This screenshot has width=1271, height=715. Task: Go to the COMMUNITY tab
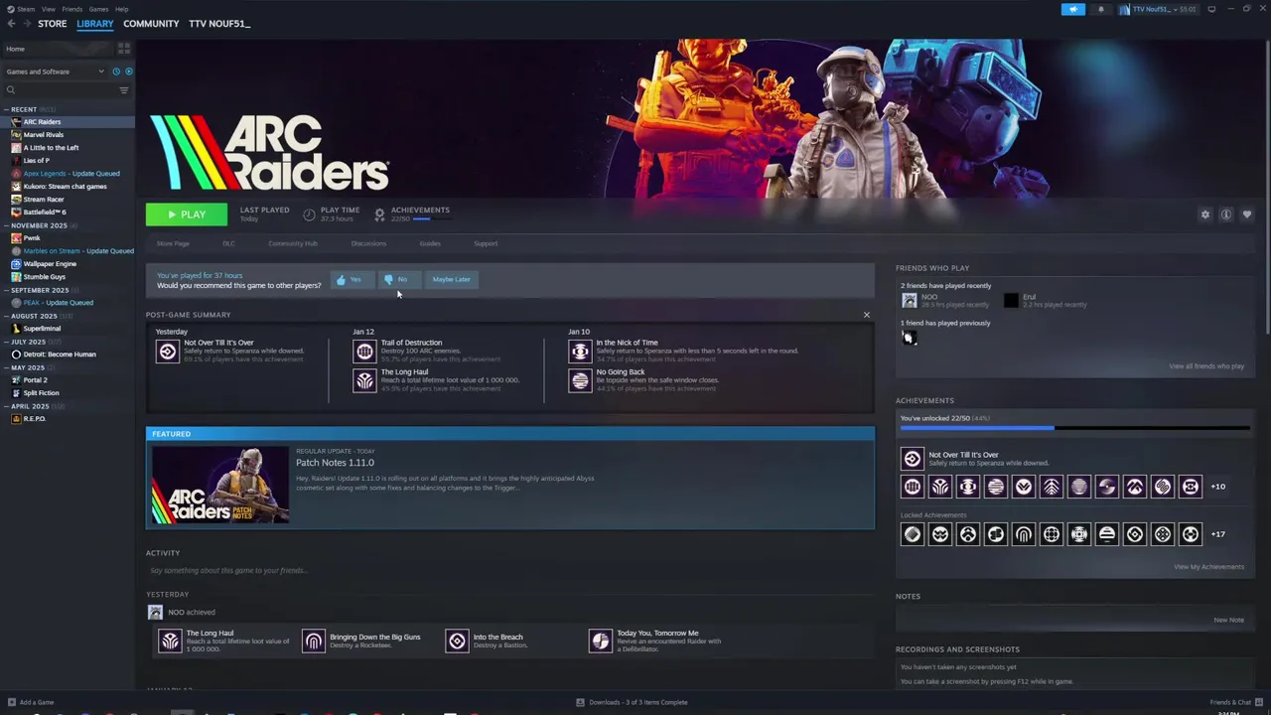[151, 24]
